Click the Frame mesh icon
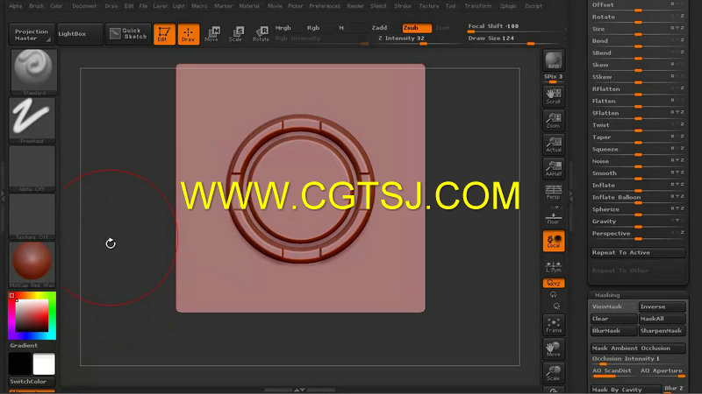The height and width of the screenshot is (394, 702). coord(554,325)
